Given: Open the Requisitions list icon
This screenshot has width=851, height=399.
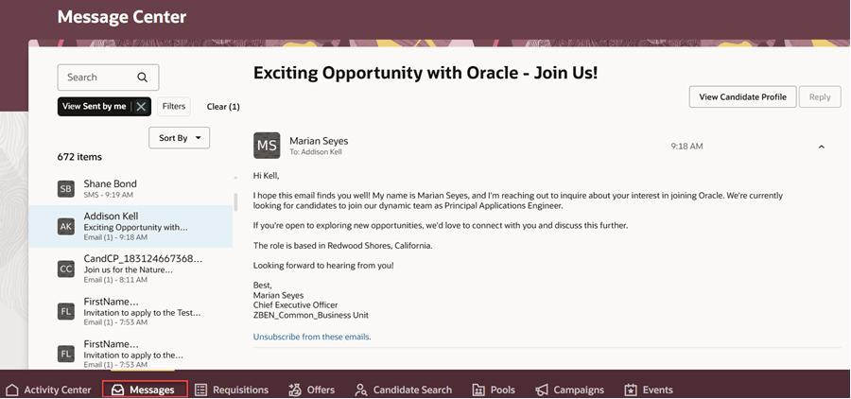Looking at the screenshot, I should tap(200, 390).
